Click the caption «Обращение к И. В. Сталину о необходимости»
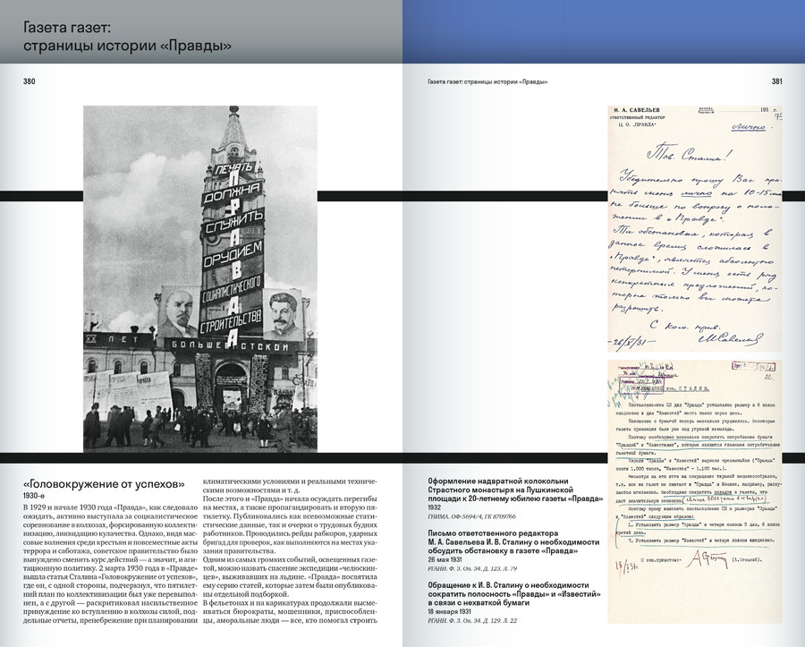Screen dimensions: 805x647 pos(514,593)
